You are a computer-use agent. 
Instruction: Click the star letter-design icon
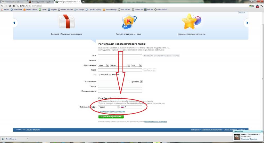pos(192,22)
